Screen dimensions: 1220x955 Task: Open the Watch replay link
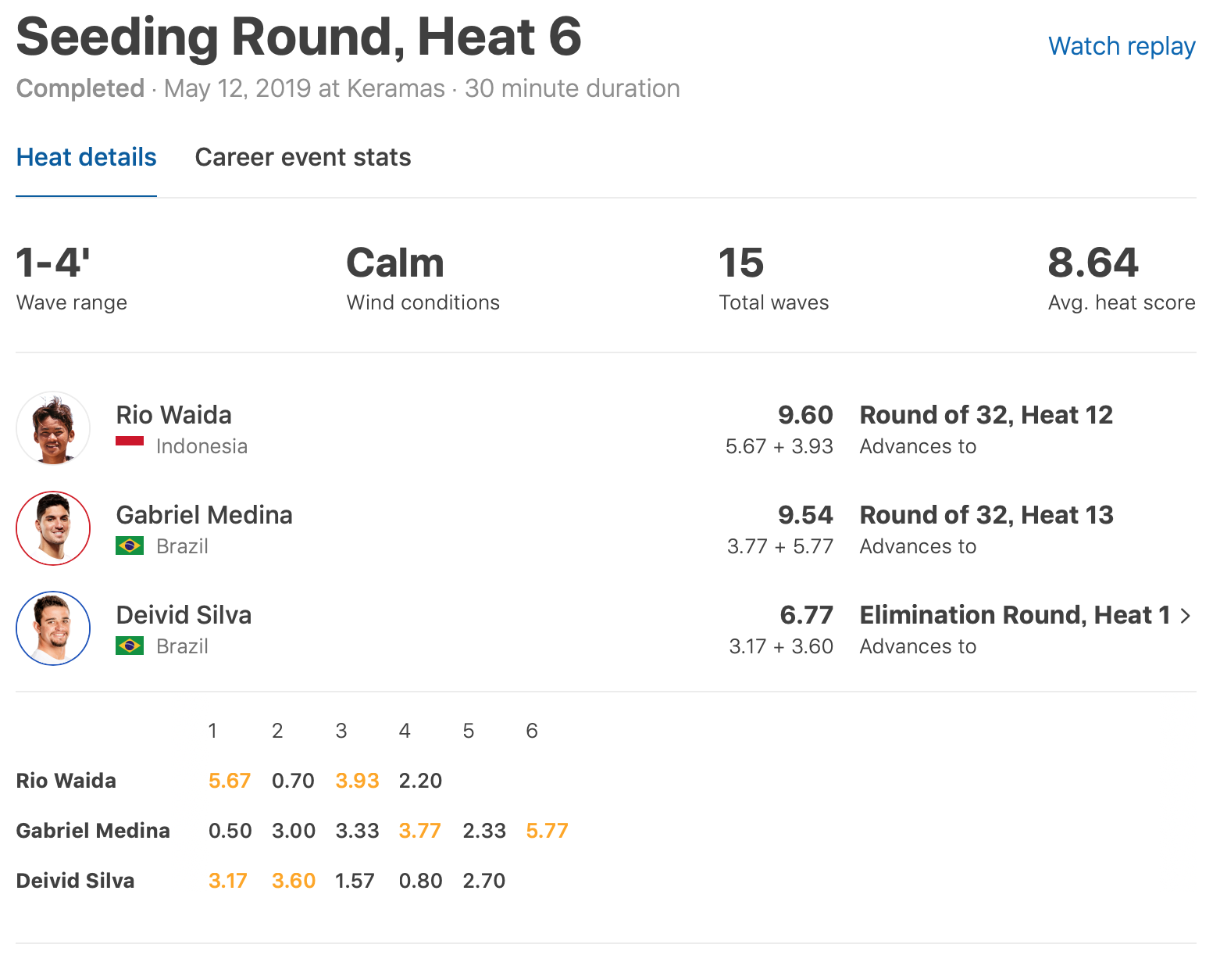[x=1122, y=46]
